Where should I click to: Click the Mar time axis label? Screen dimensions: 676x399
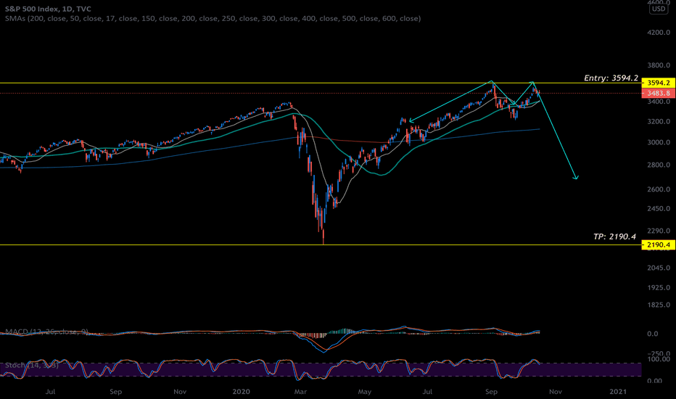tap(300, 392)
